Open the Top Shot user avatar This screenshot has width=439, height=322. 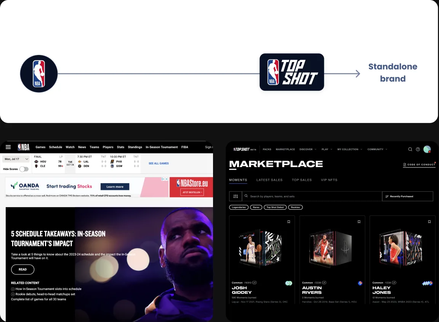pos(427,149)
